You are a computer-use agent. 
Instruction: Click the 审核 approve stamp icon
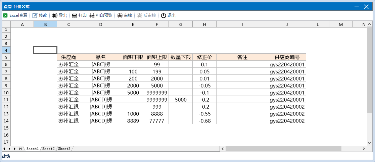coord(120,15)
